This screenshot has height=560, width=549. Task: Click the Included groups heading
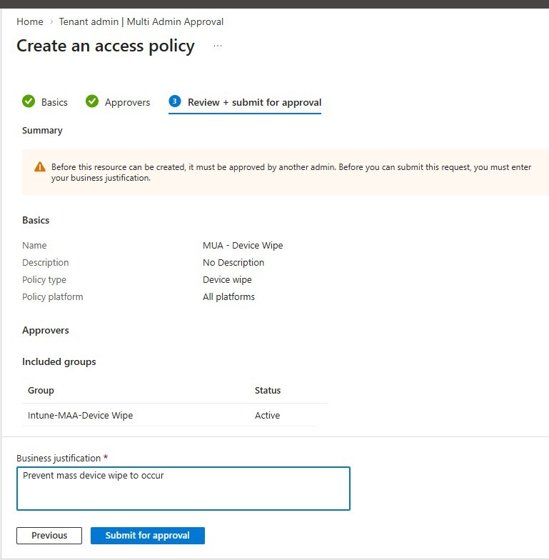[x=59, y=361]
